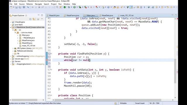This screenshot has height=105, width=187.
Task: Collapse the setData method fold at line 57
Action: point(51,70)
